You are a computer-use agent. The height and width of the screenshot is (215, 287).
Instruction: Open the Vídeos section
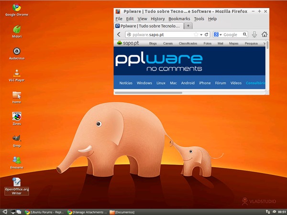click(236, 83)
